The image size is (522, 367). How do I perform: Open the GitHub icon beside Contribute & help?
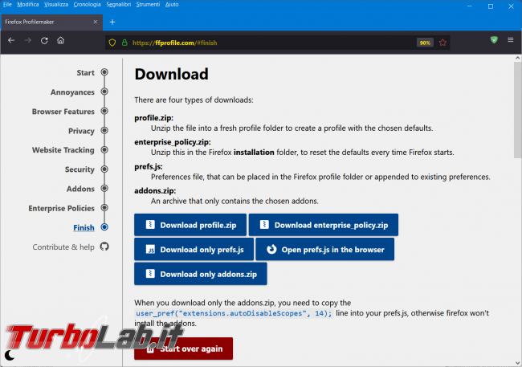(x=104, y=247)
